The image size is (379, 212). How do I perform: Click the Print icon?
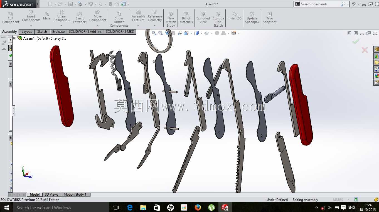coord(80,4)
